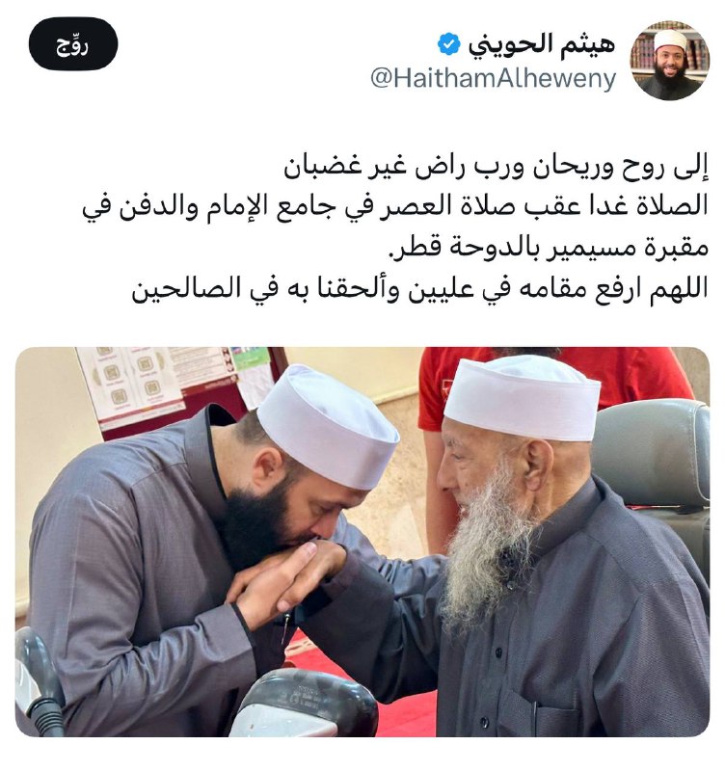Image resolution: width=725 pixels, height=771 pixels.
Task: Open the @HaithamAlheweny handle link
Action: (493, 79)
